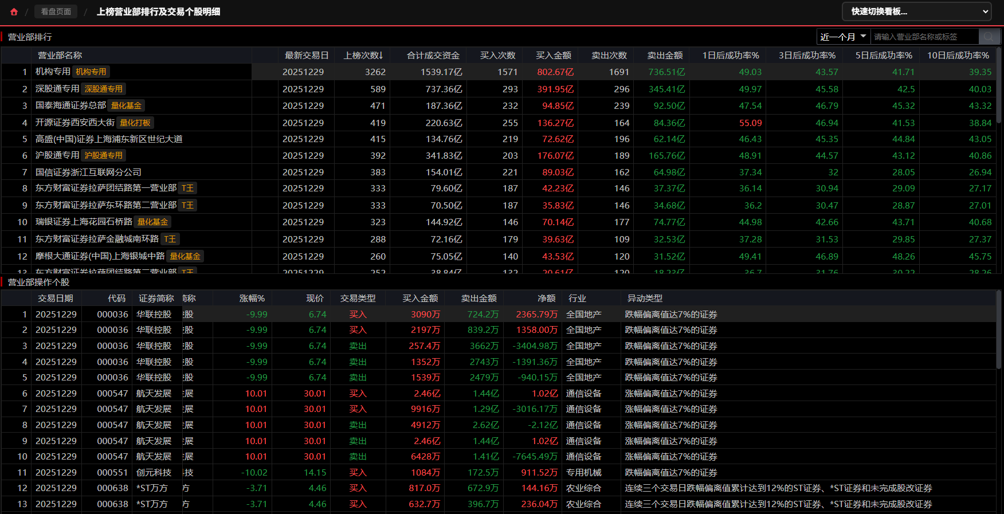Open the 快速切换看板 dropdown
This screenshot has width=1004, height=514.
click(916, 11)
